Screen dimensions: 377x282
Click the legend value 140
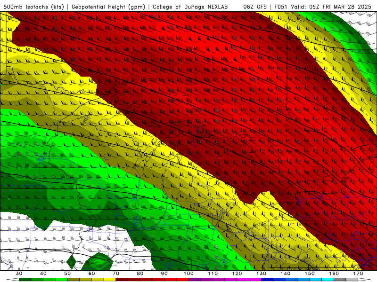[286, 274]
